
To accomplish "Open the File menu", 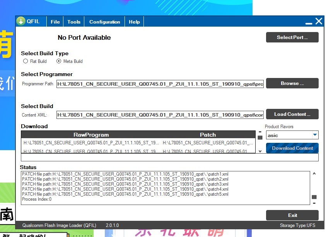I will pos(55,22).
